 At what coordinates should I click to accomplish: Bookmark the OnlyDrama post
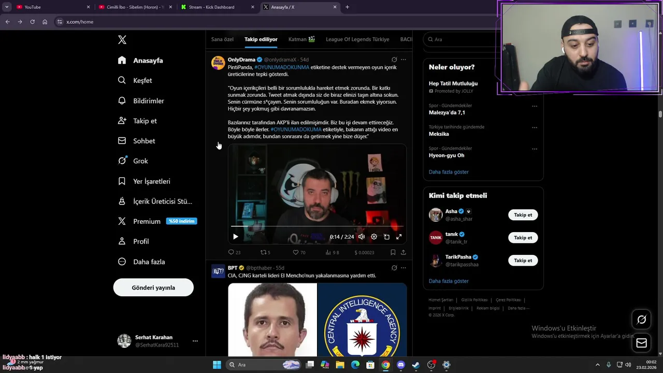tap(393, 252)
